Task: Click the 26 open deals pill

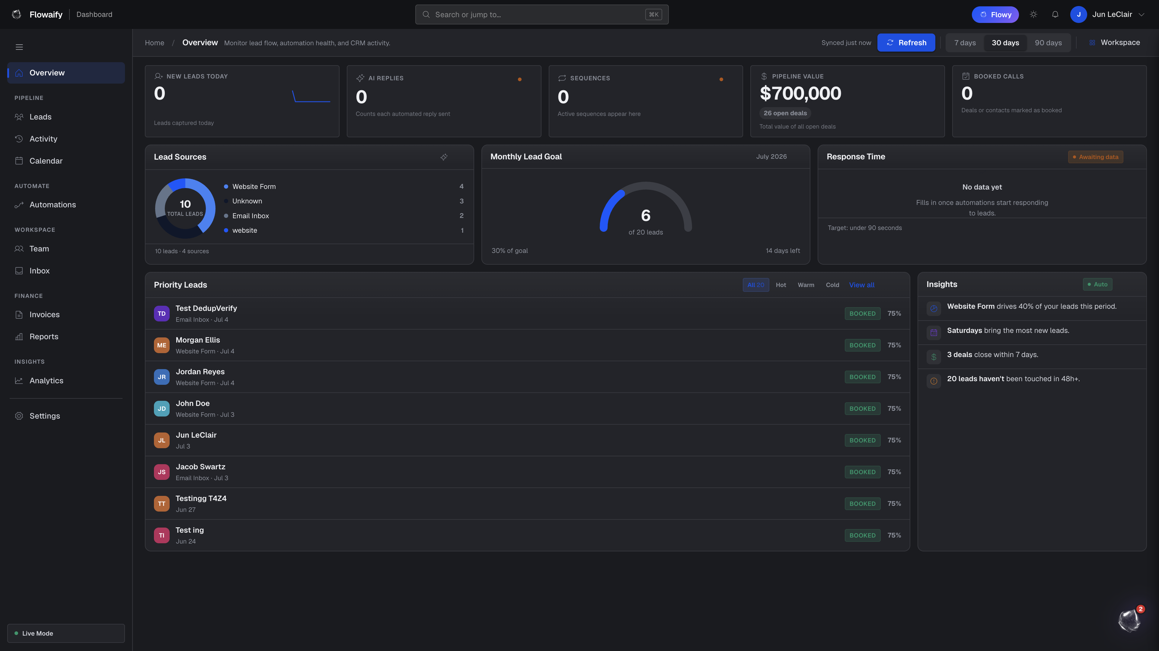Action: [x=785, y=113]
